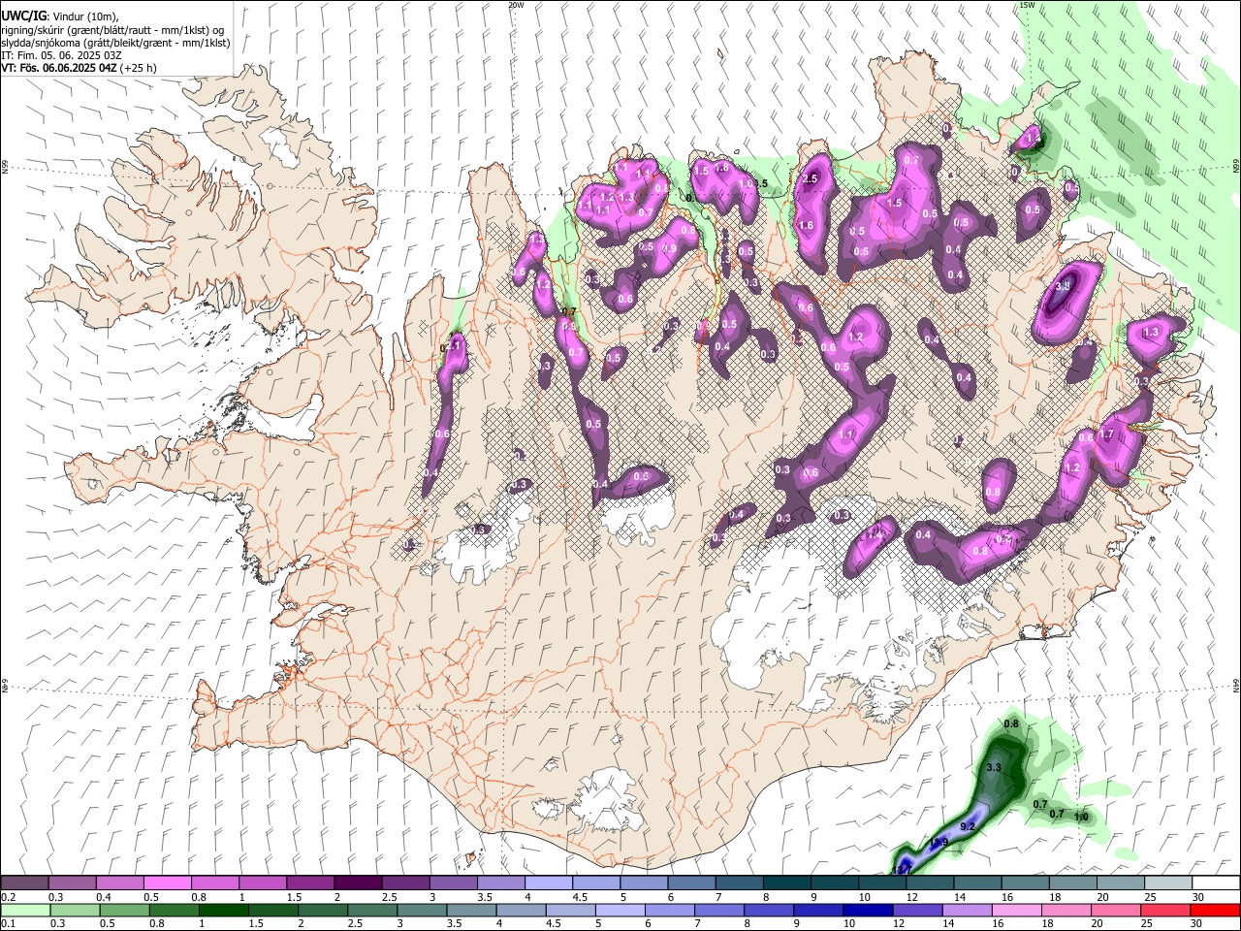Click the 30 label under the lower legend row
This screenshot has width=1241, height=931.
coord(1197,923)
